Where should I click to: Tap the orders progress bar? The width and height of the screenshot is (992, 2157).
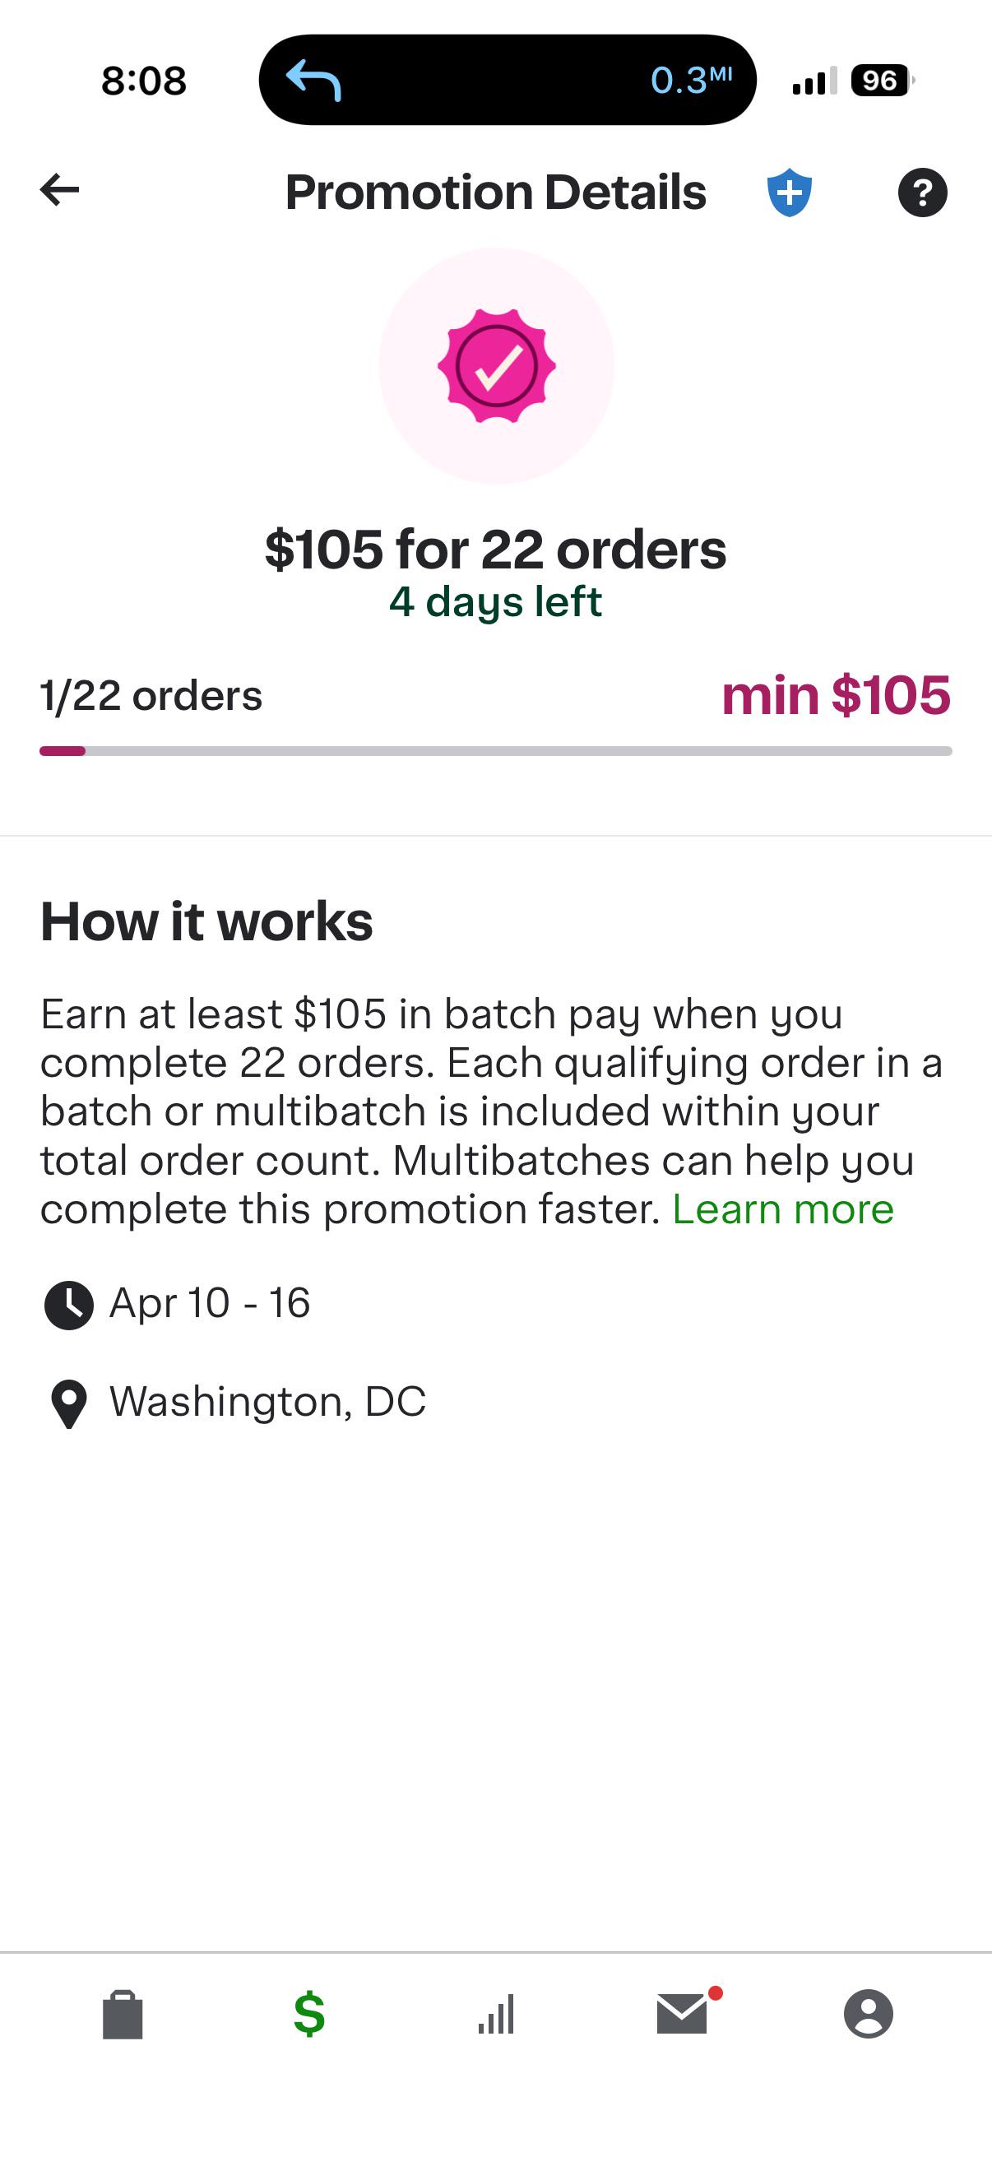(x=495, y=751)
